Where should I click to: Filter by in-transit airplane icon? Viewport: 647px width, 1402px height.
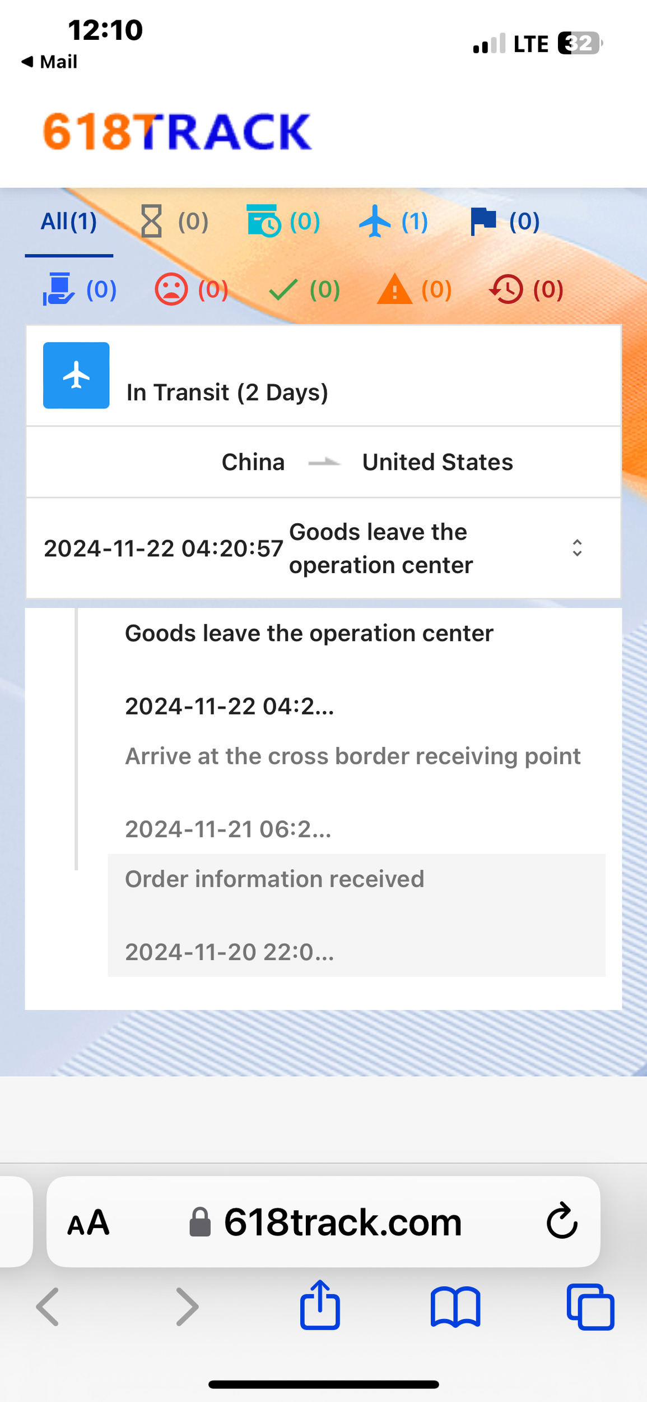[393, 222]
